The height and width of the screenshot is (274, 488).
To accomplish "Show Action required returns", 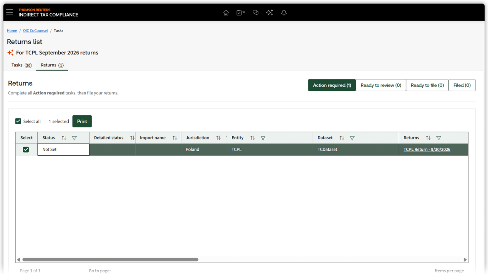I will pyautogui.click(x=332, y=85).
